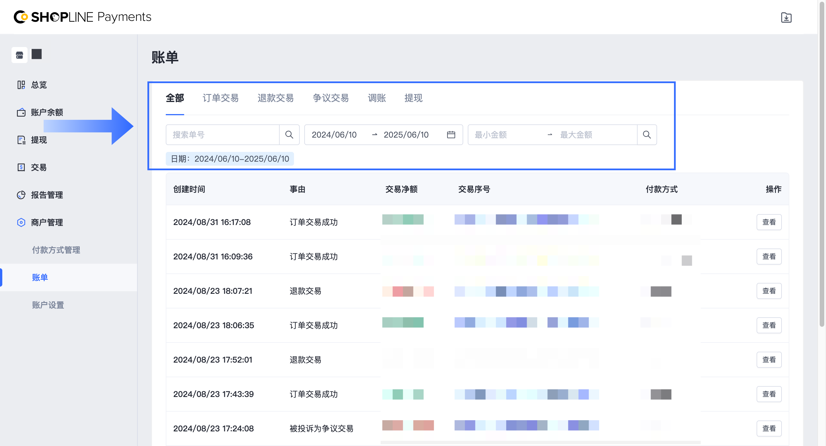
Task: Click the 交易净额 column header
Action: (401, 189)
